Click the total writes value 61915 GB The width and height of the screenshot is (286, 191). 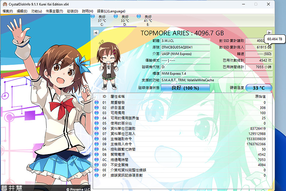259,47
